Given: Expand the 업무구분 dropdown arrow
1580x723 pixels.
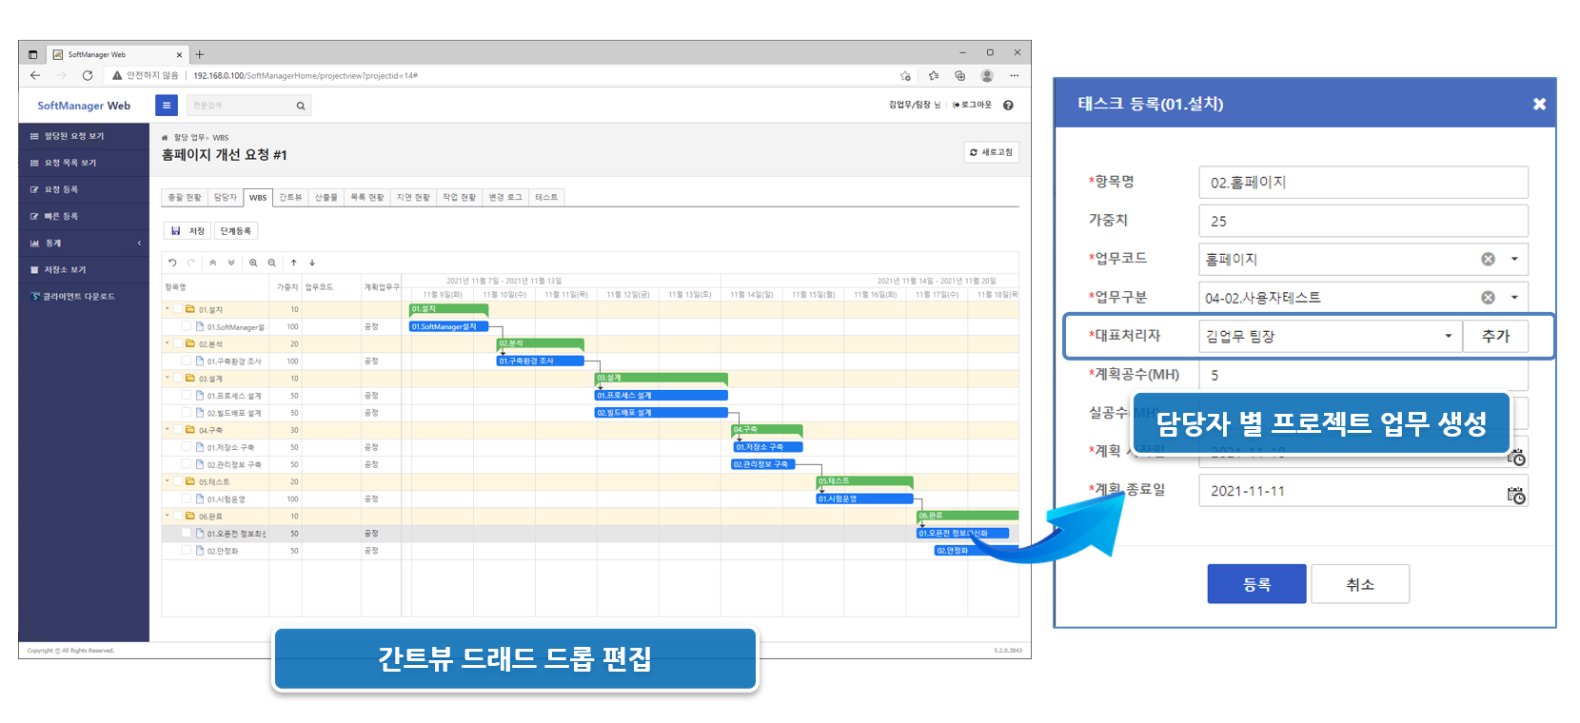Looking at the screenshot, I should [x=1514, y=298].
